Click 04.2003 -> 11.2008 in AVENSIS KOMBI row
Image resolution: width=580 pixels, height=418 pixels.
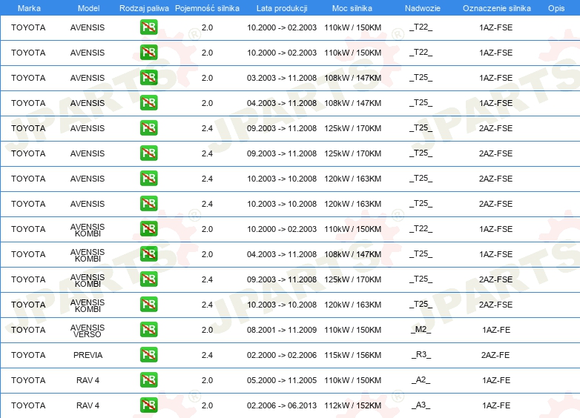click(282, 254)
